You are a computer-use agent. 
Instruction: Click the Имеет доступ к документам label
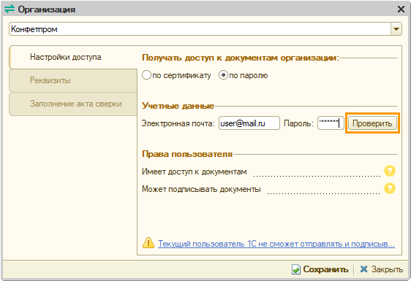[195, 172]
